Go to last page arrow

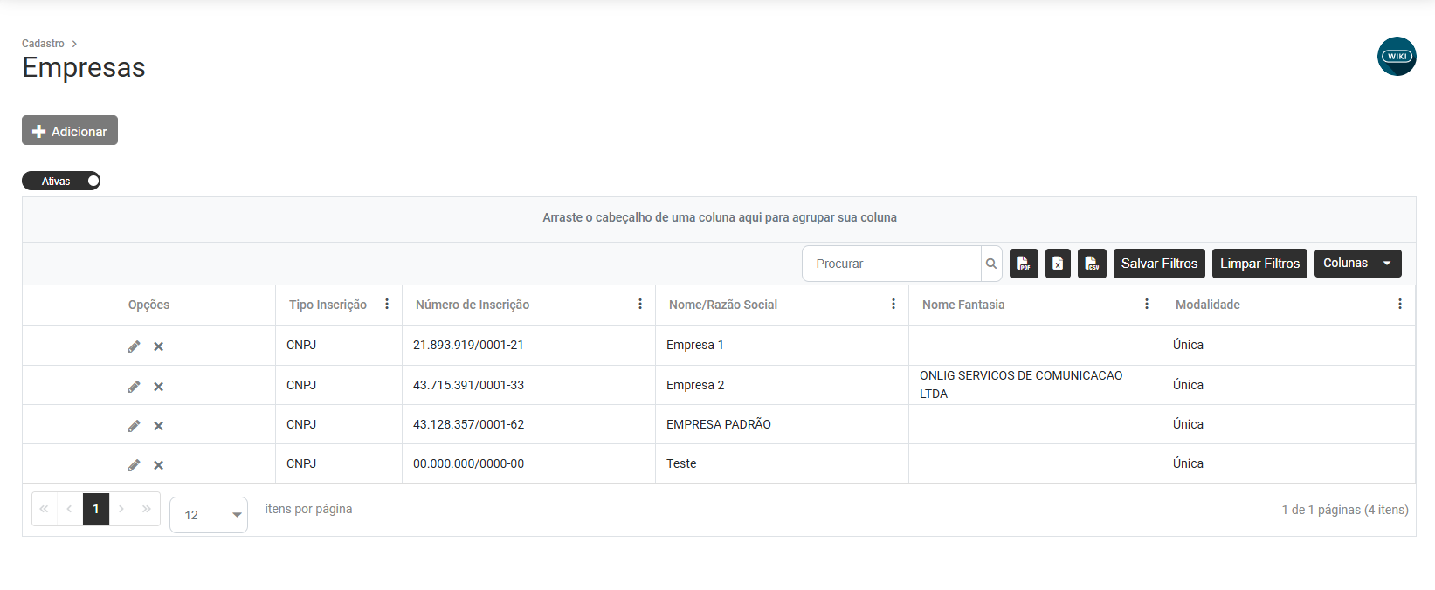(147, 509)
